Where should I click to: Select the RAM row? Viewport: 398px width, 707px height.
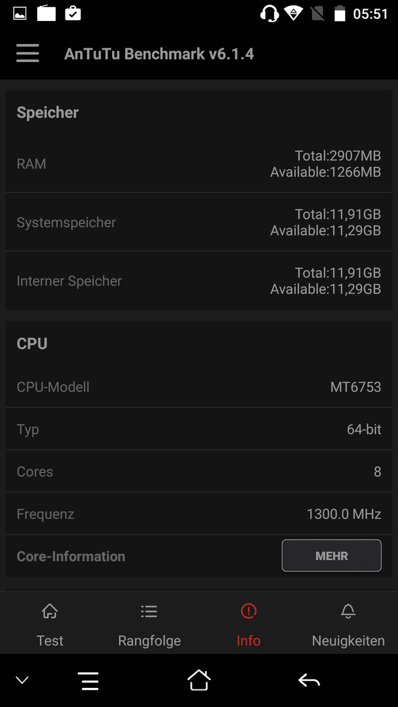click(x=199, y=164)
